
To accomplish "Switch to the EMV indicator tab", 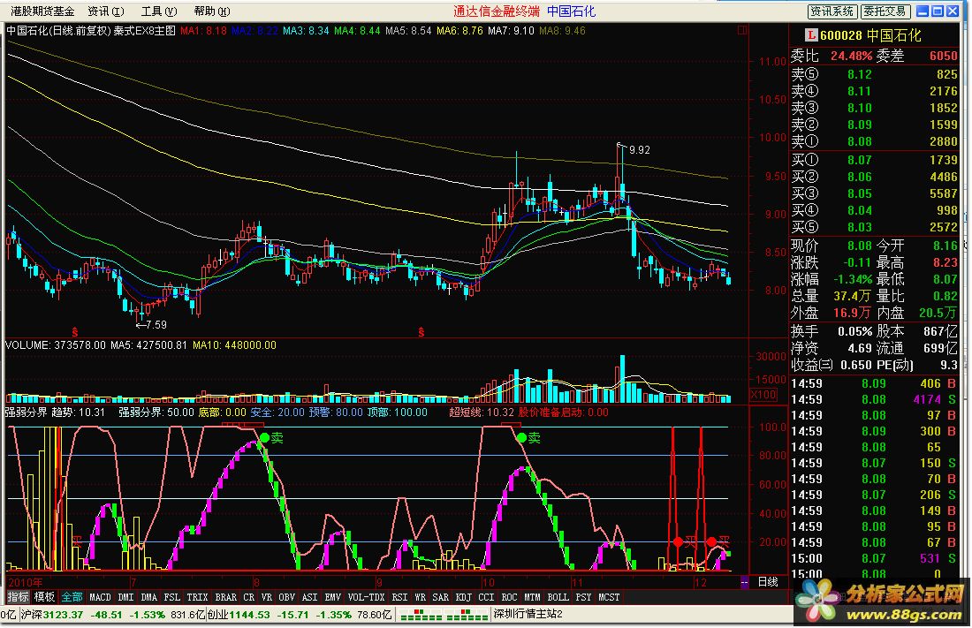I will tap(333, 597).
